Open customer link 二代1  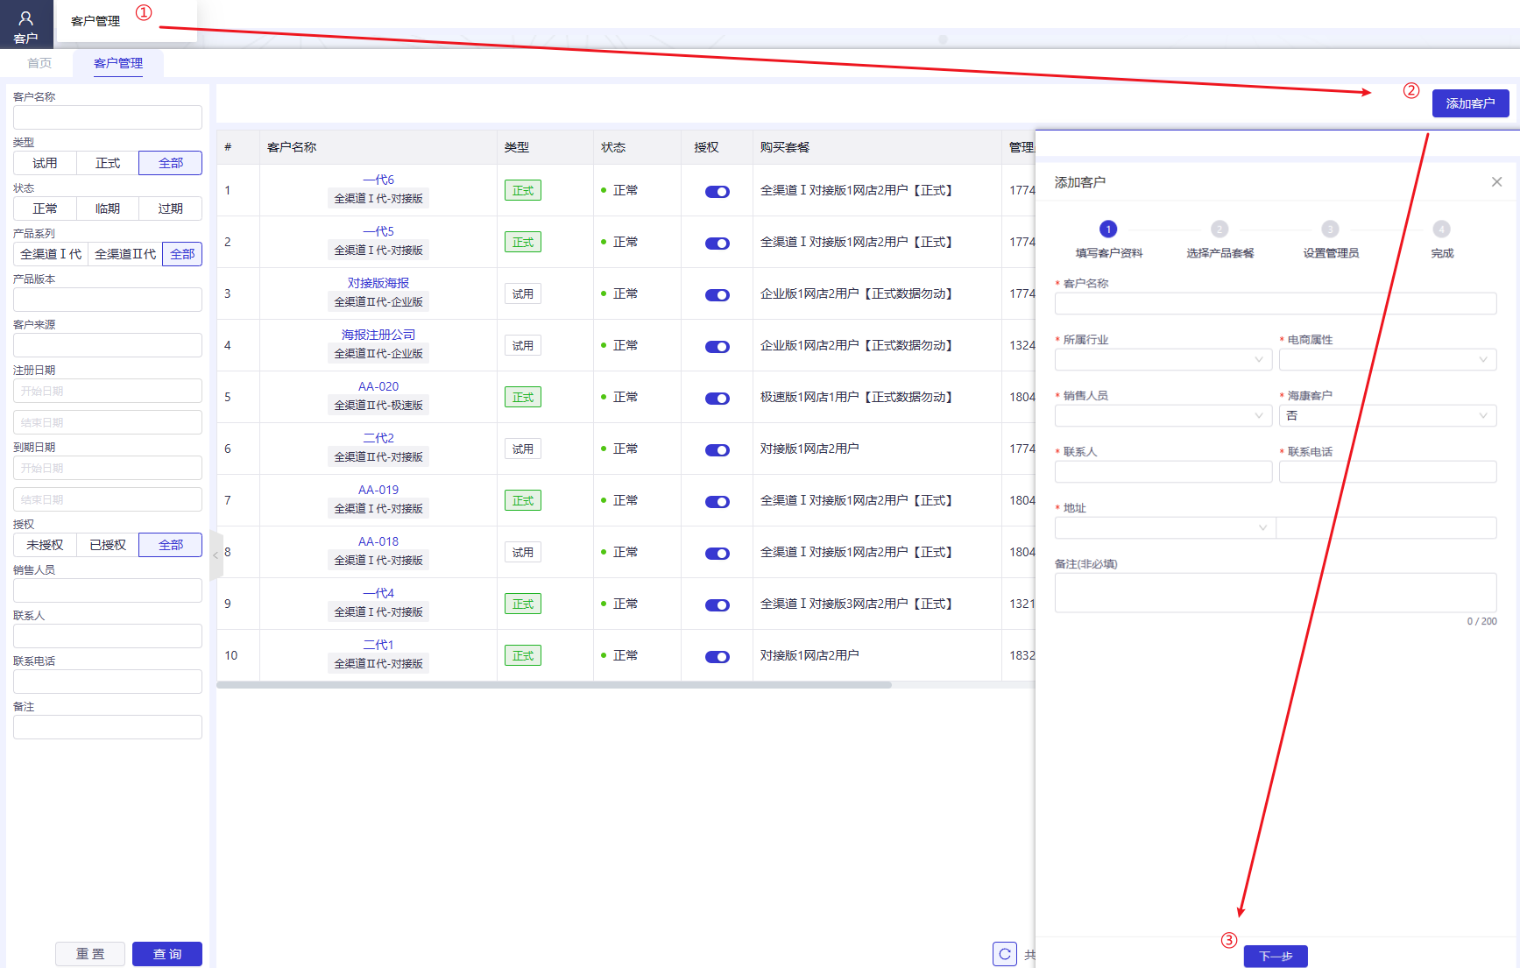click(378, 645)
